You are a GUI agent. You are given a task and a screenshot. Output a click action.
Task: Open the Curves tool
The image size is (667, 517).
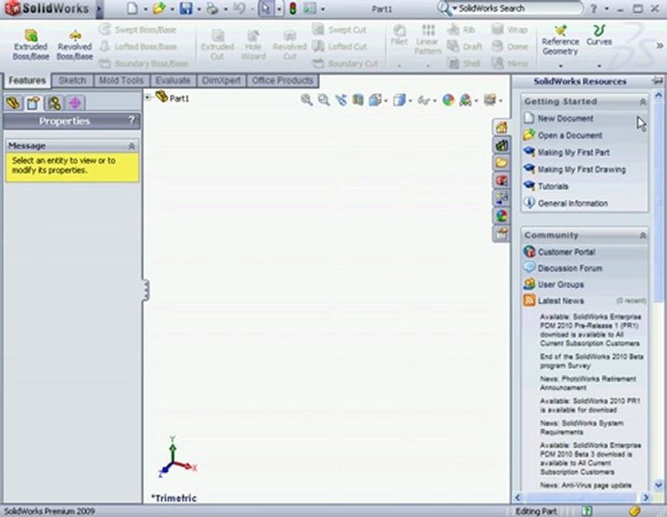pyautogui.click(x=599, y=36)
